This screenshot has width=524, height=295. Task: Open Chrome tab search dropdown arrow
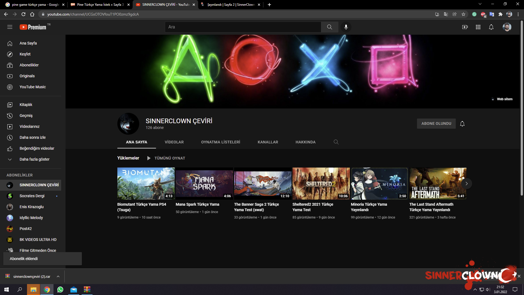click(480, 4)
